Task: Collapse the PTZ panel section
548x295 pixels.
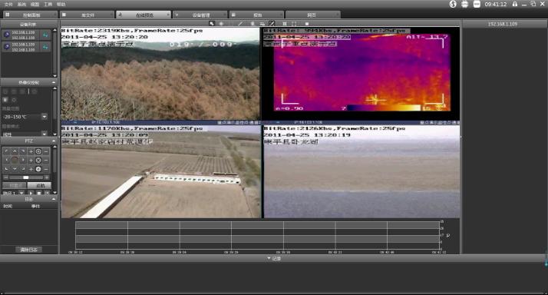Action: [x=54, y=141]
